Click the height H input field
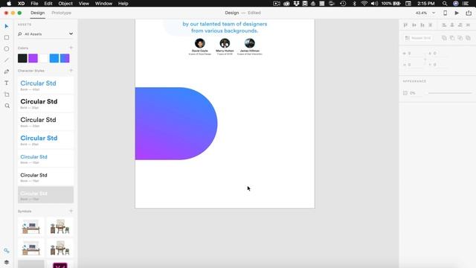The image size is (476, 268). 414,65
